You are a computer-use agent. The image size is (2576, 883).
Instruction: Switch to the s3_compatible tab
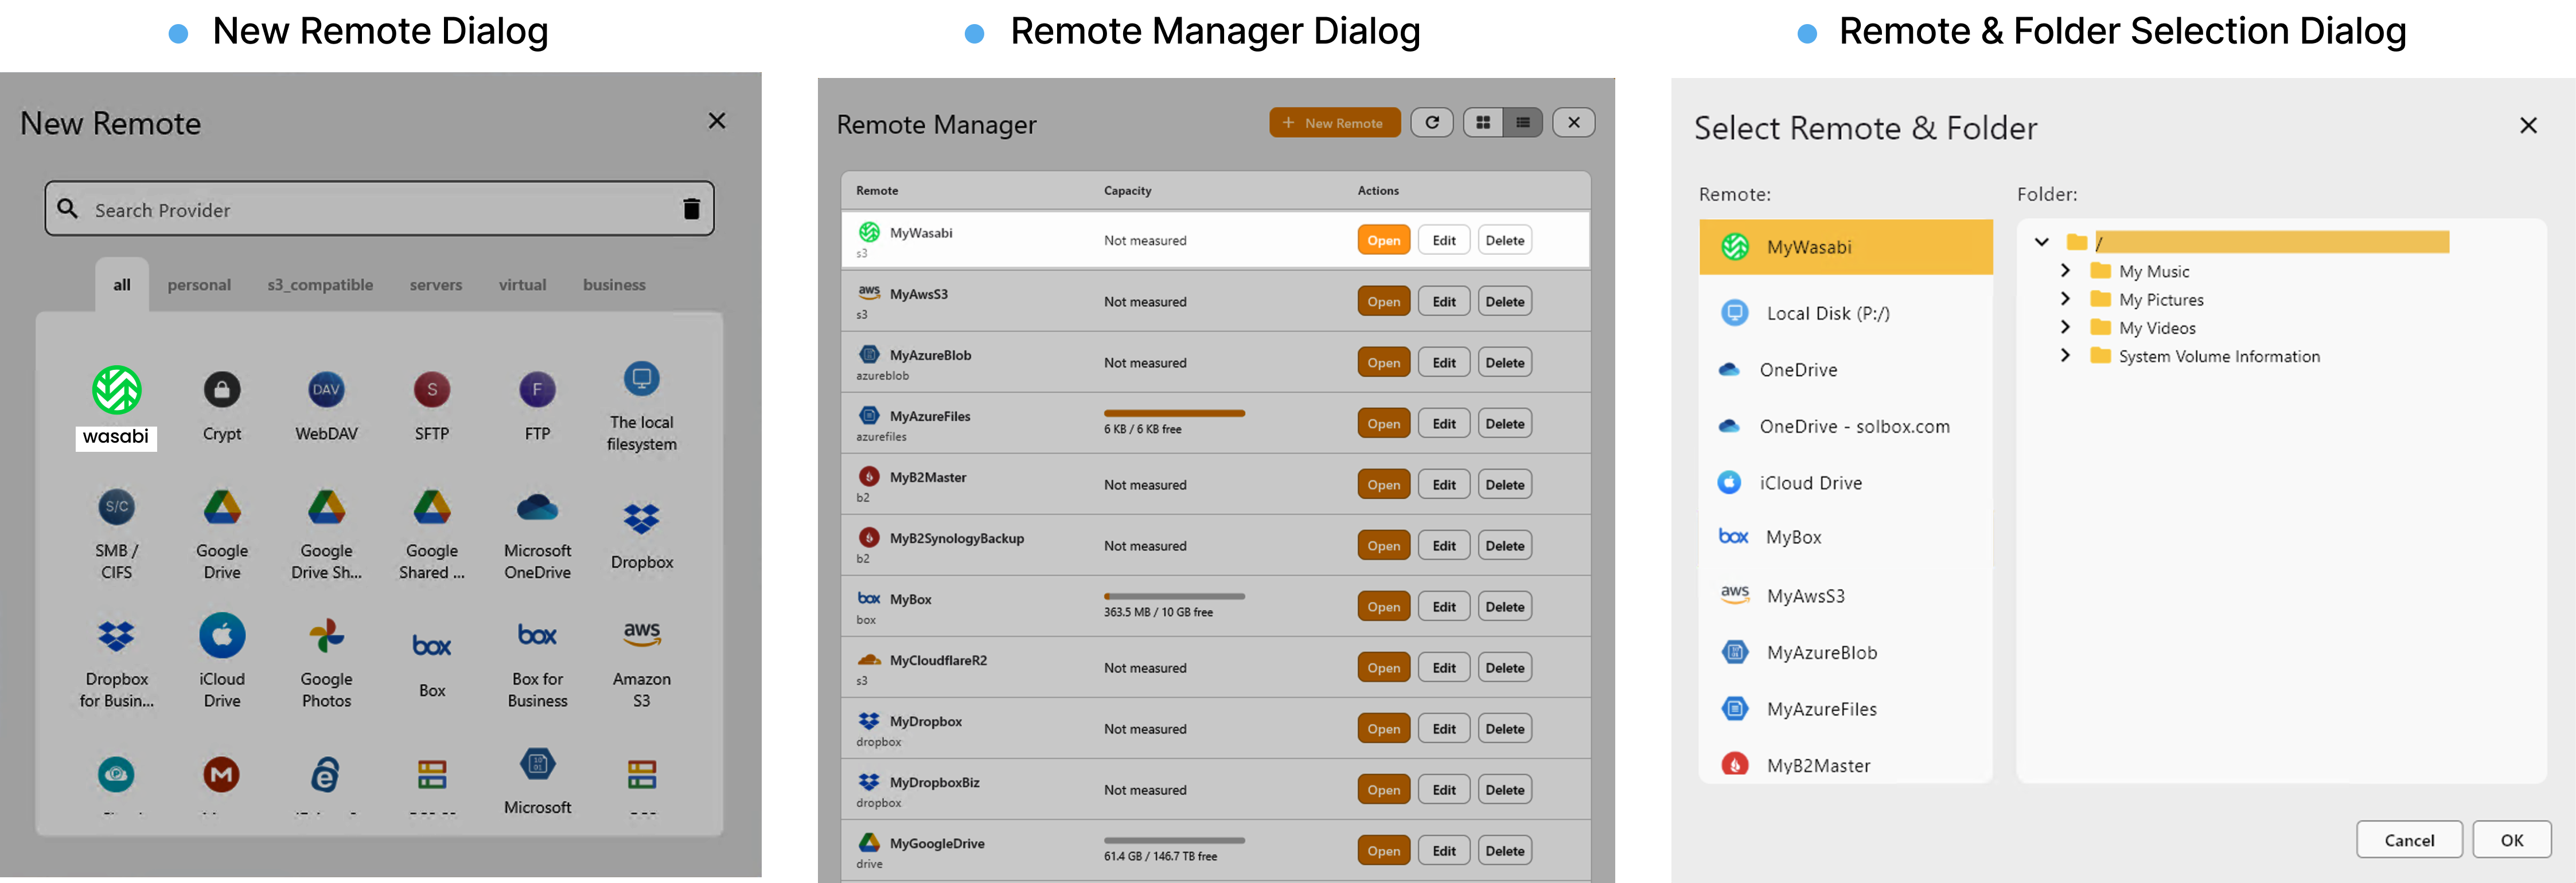[x=320, y=284]
